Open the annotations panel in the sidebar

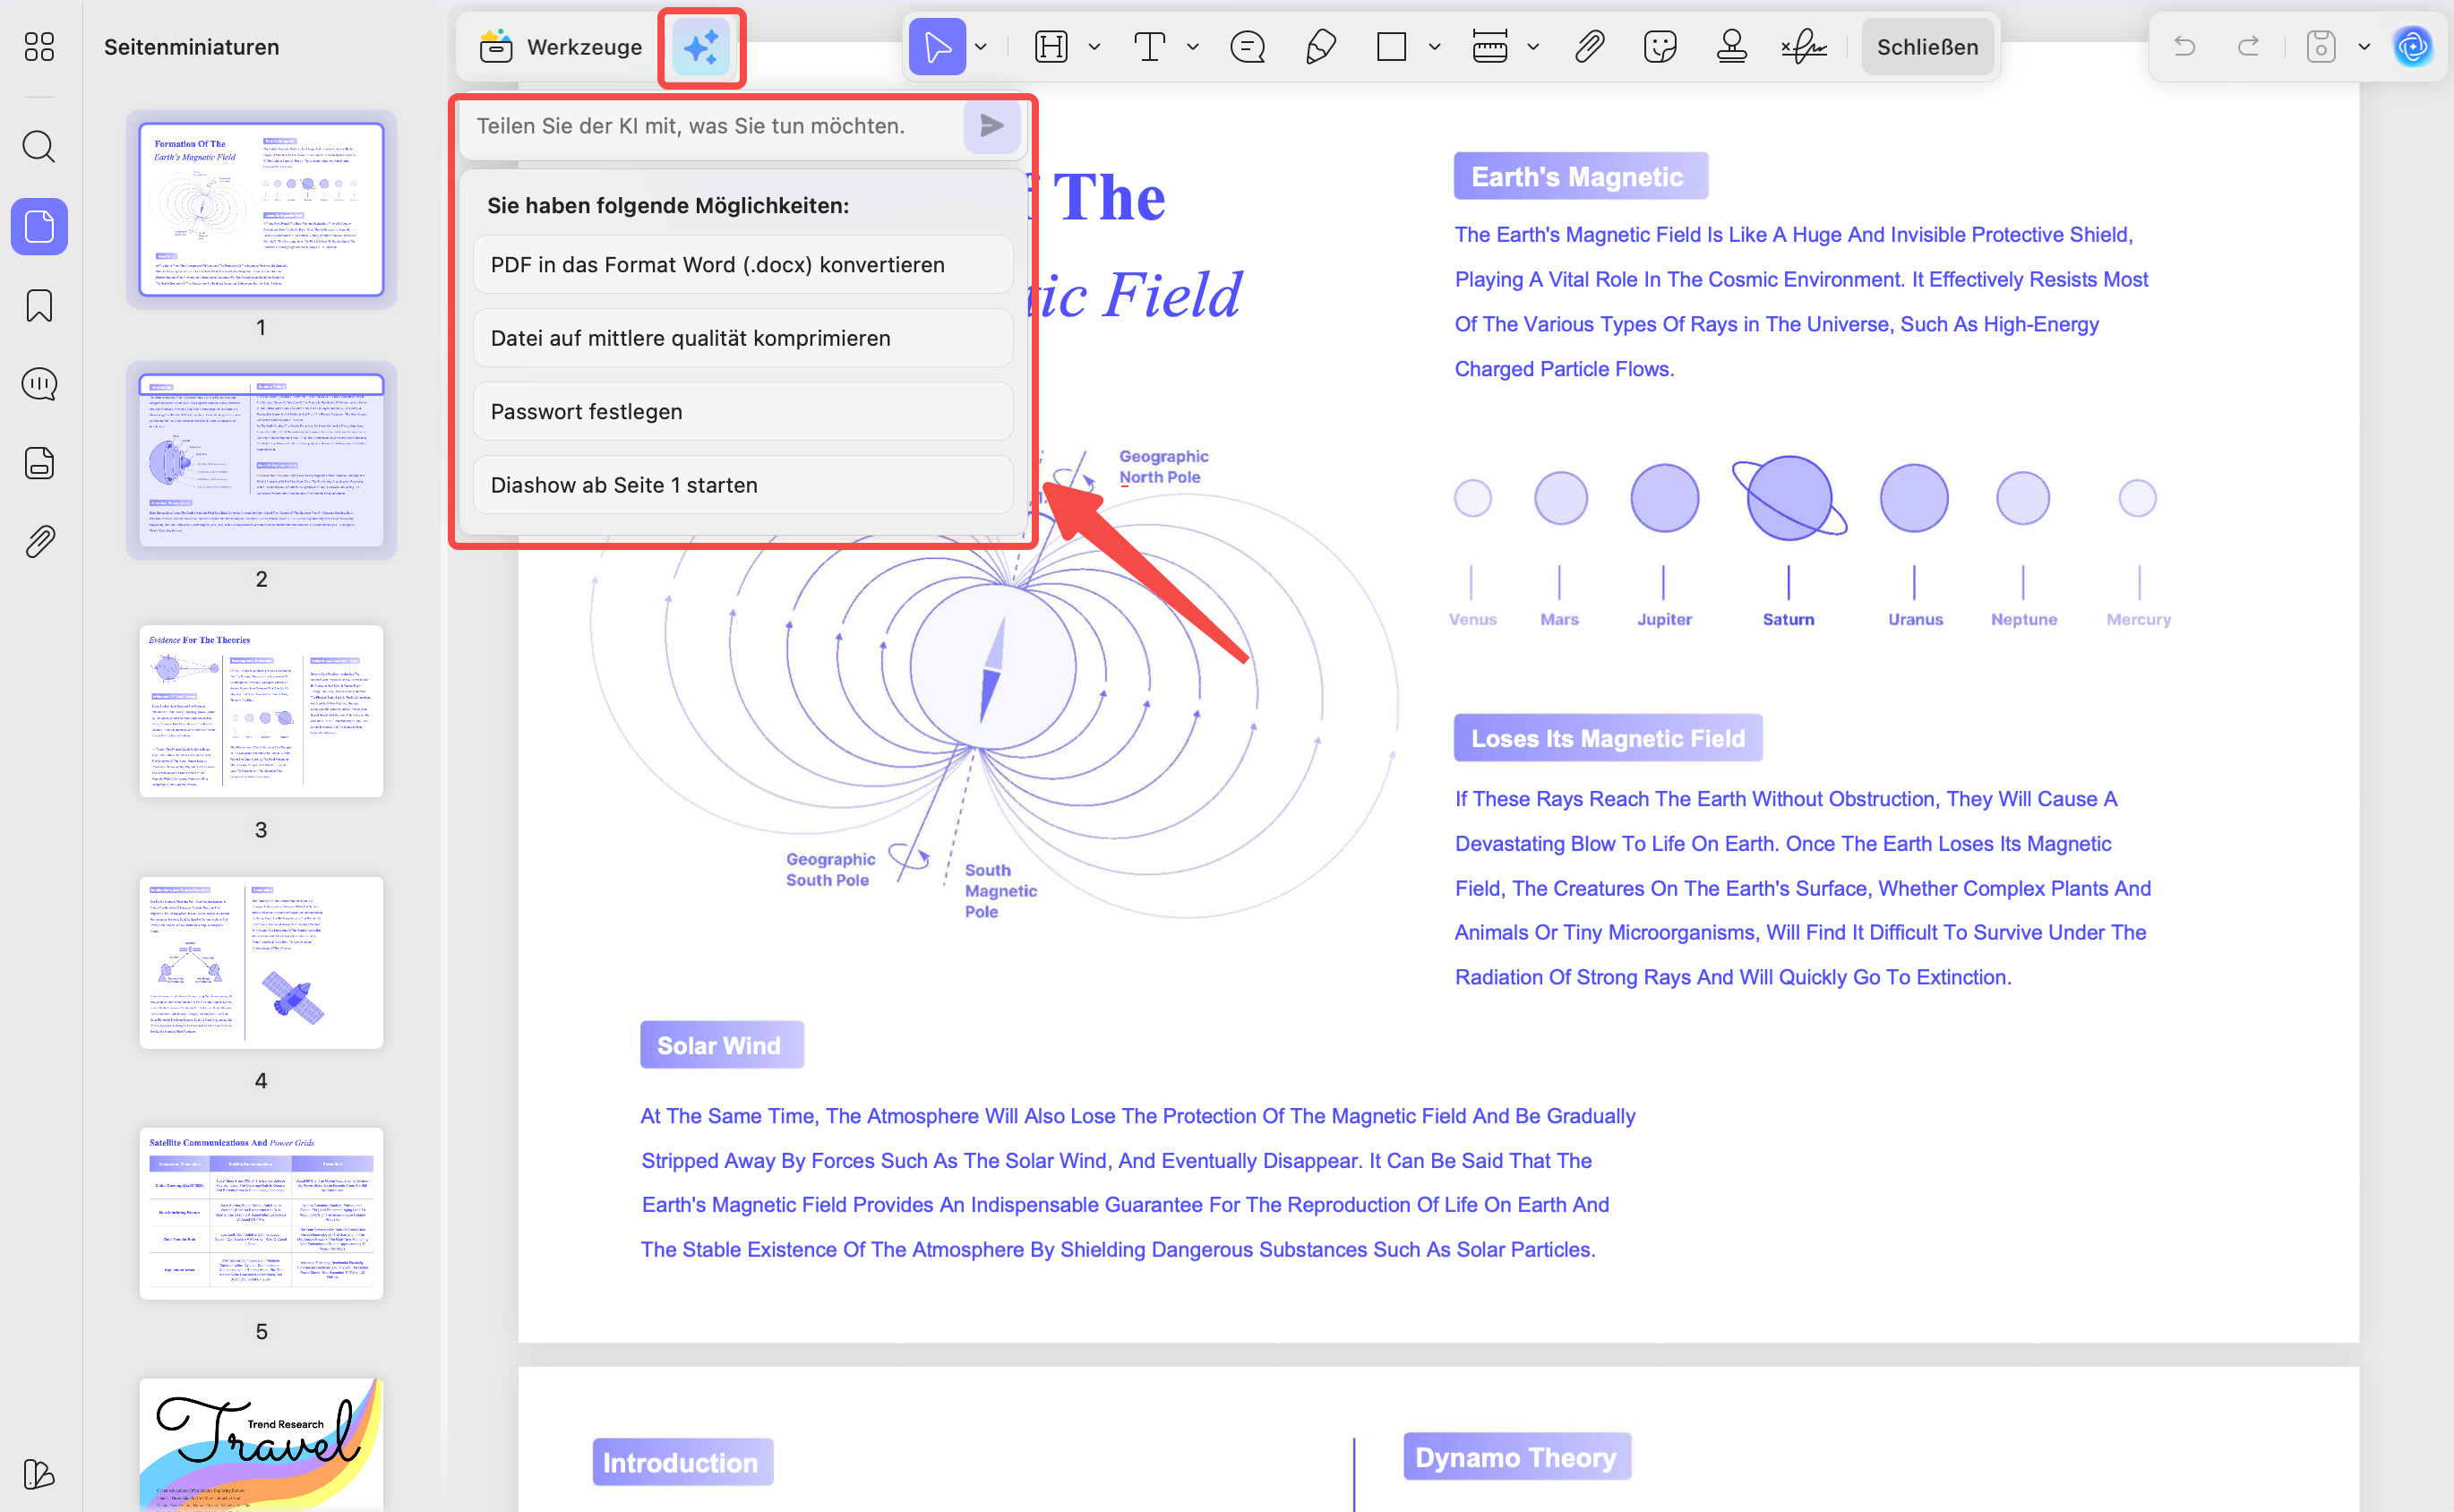click(38, 383)
